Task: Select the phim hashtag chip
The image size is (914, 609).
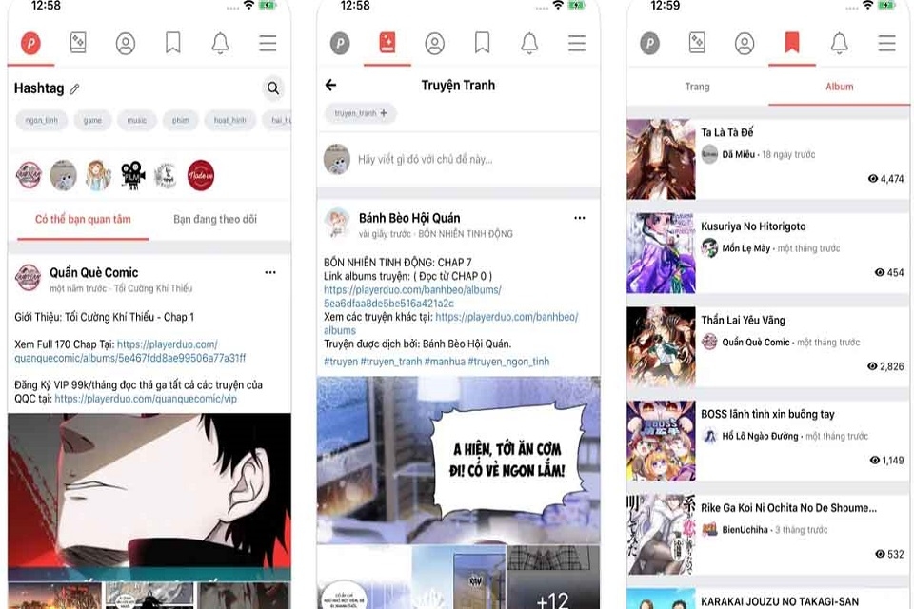Action: pos(181,120)
